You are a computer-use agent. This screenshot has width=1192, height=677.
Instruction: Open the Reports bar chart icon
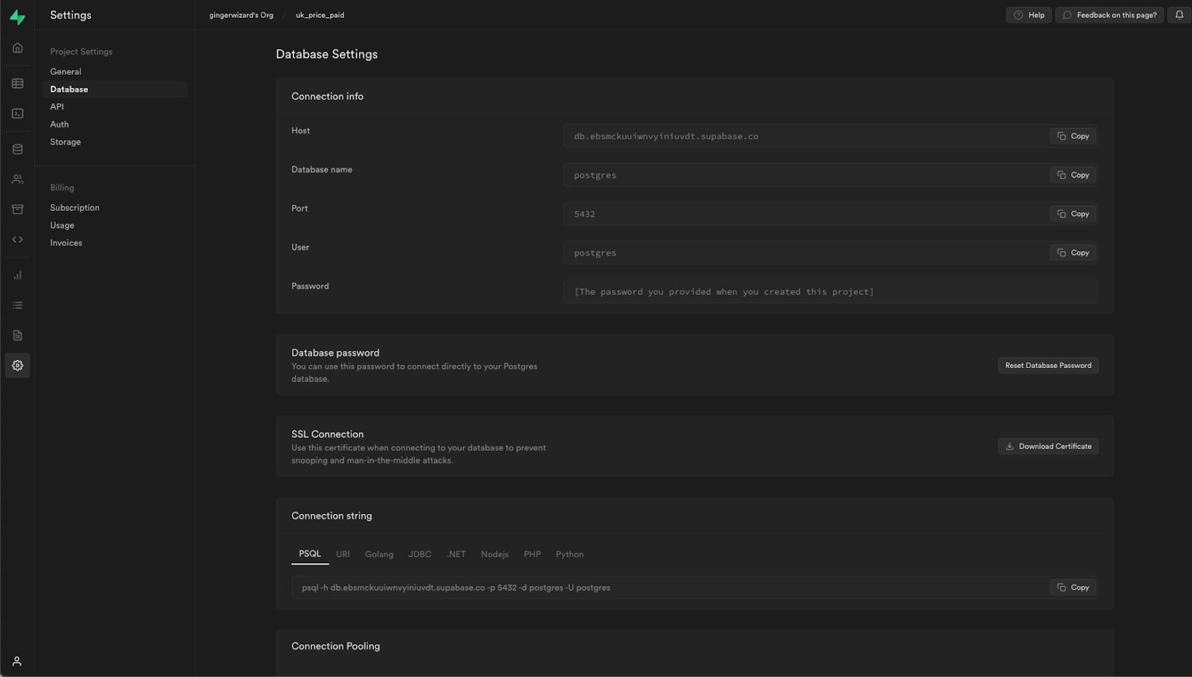[x=17, y=276]
